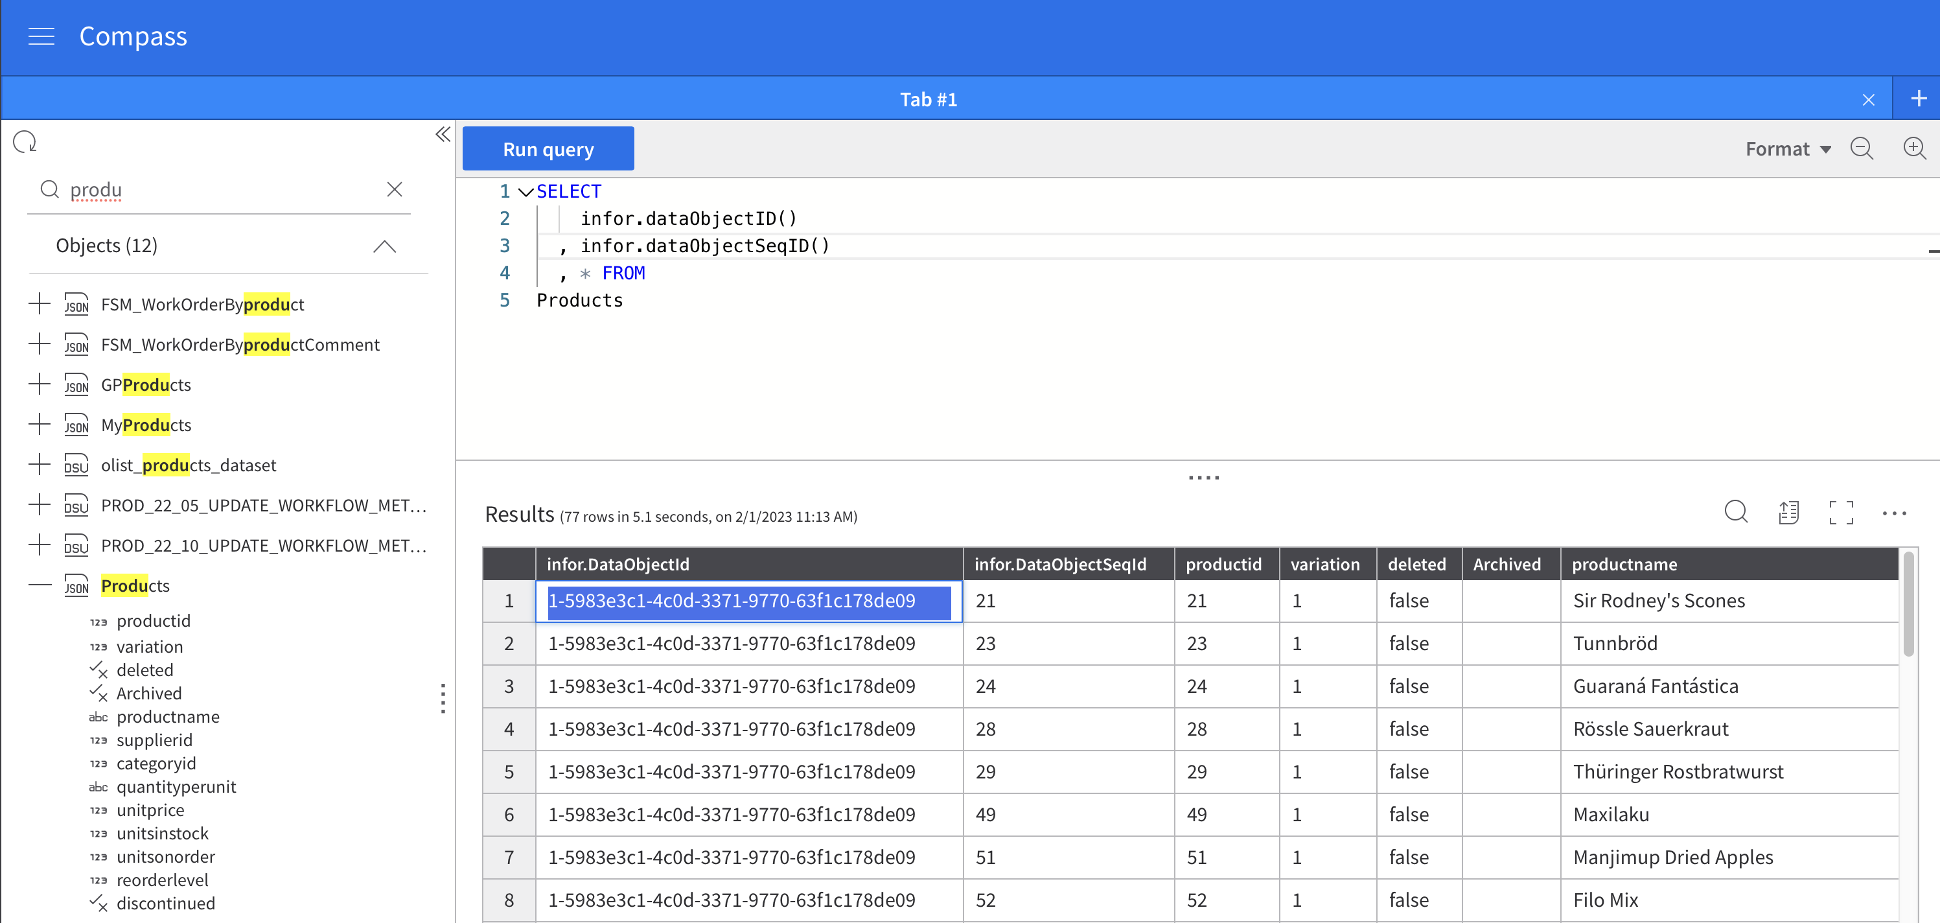Export the query results
The image size is (1940, 923).
[1788, 512]
